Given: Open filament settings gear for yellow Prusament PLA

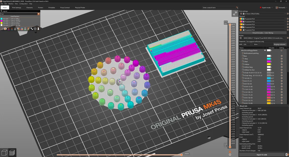Looking at the screenshot, I should click(x=288, y=24).
